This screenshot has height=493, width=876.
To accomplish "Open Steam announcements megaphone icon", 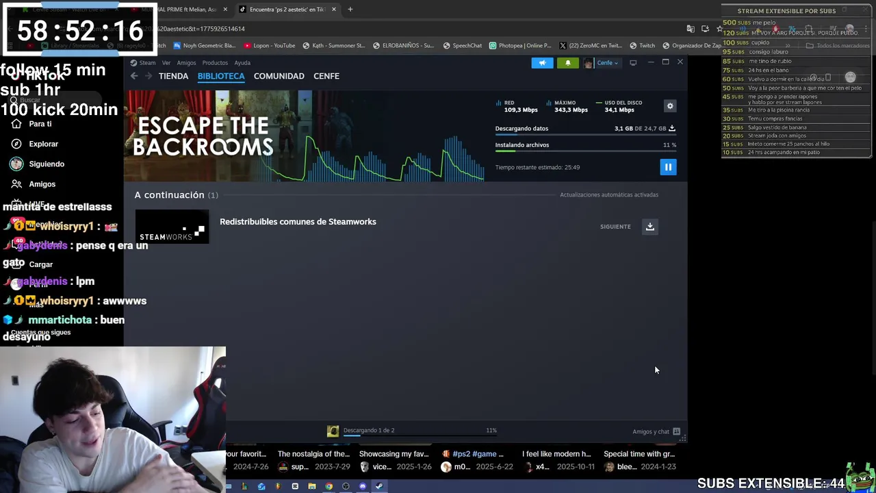I will click(x=542, y=63).
